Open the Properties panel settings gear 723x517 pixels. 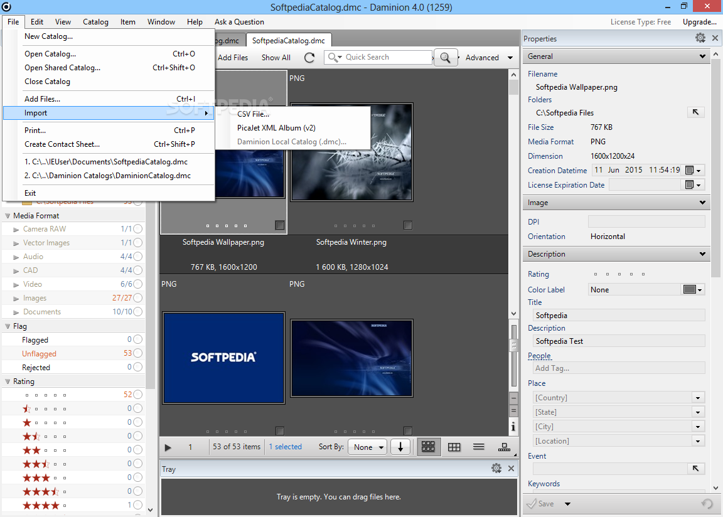tap(700, 38)
